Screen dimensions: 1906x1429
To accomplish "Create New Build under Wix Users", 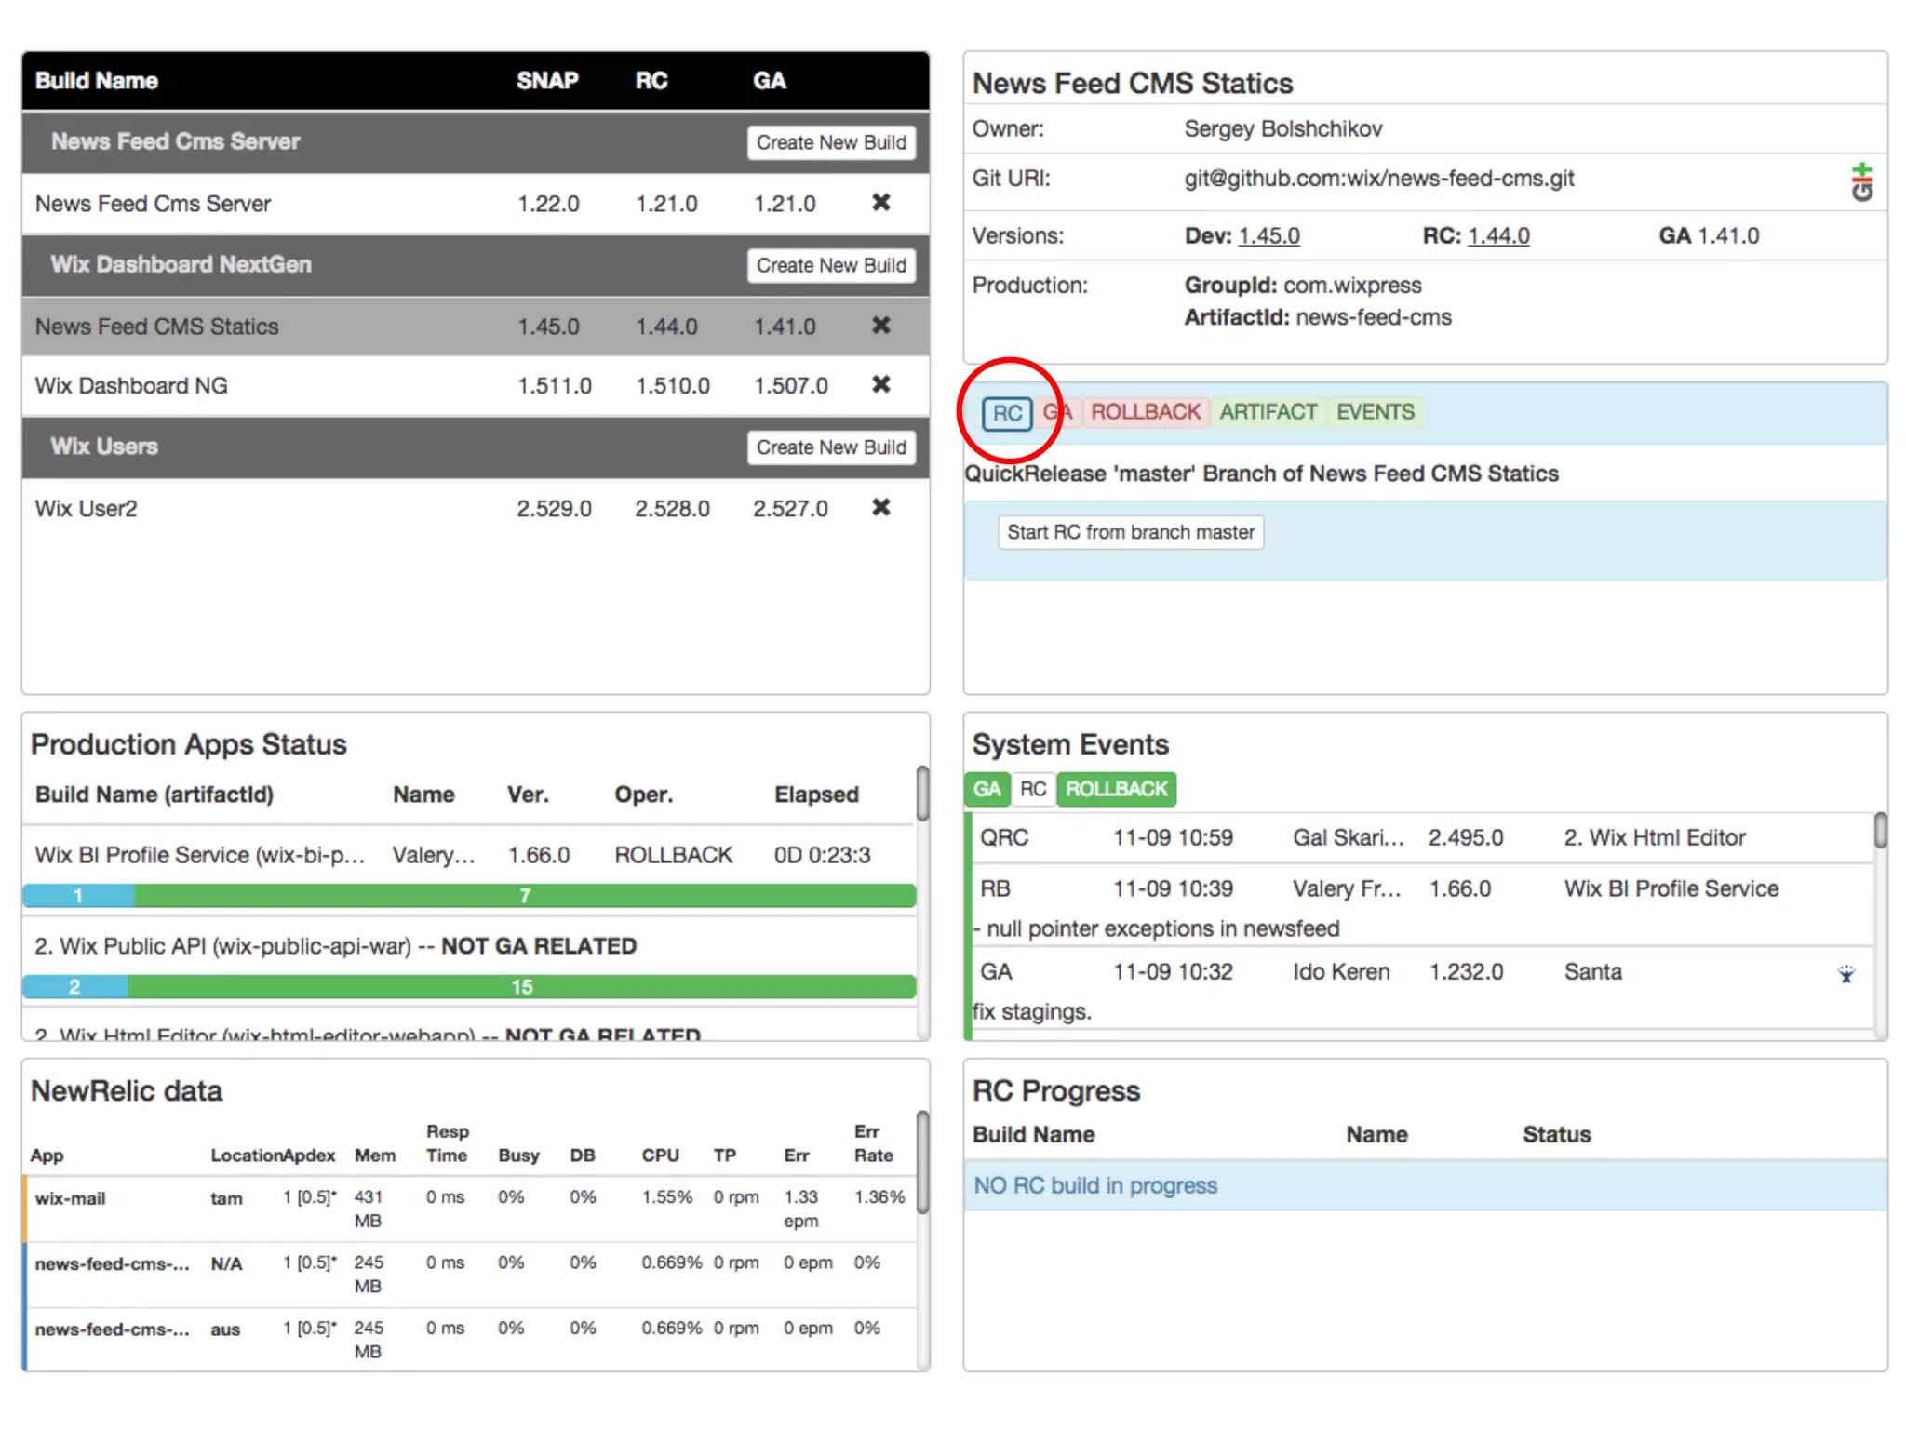I will tap(830, 447).
